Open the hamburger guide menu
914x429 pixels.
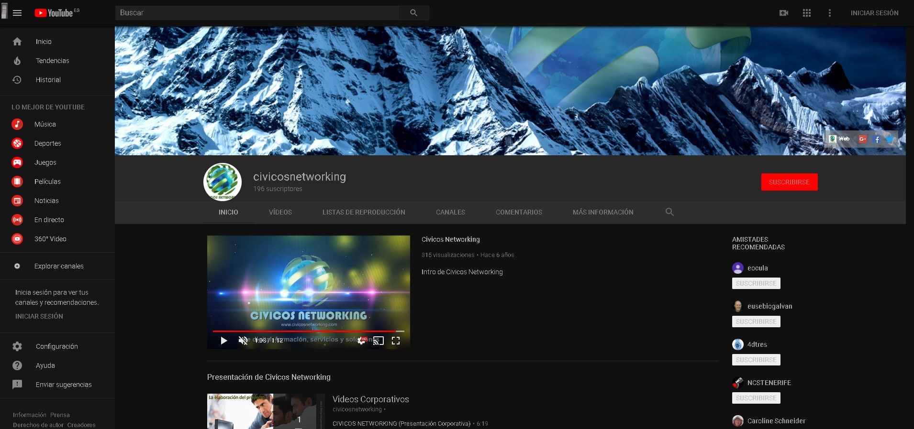17,13
